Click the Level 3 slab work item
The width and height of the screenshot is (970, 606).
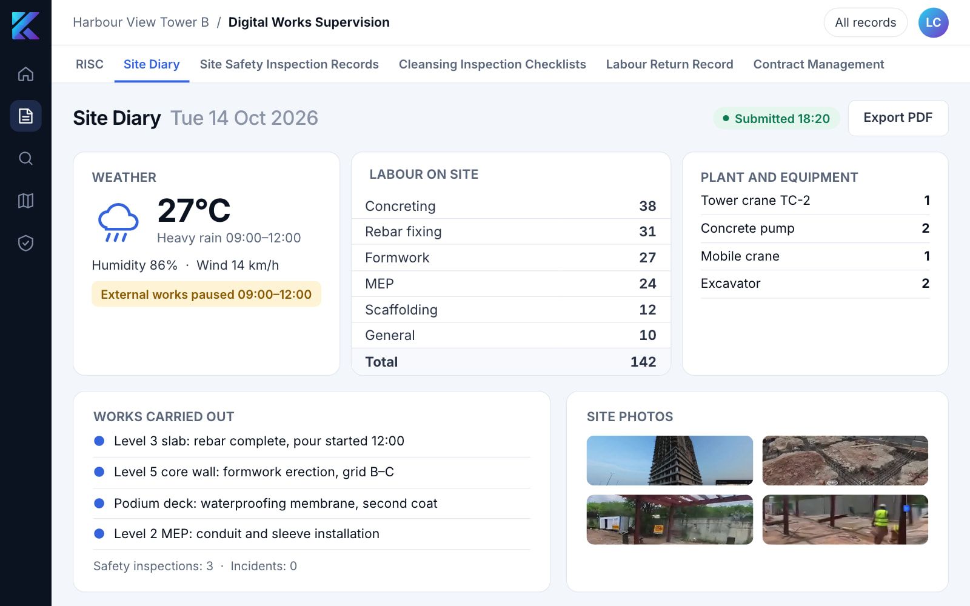(x=312, y=441)
